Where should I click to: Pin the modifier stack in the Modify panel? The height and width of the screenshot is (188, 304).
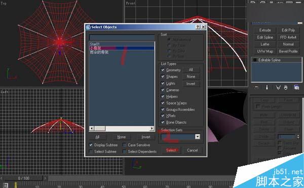point(256,87)
